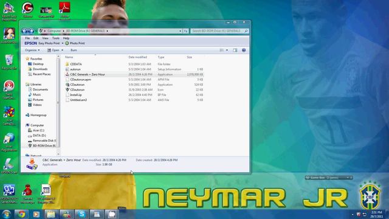
Task: Select the C&C Generals - Zero Hour application icon
Action: (x=67, y=74)
